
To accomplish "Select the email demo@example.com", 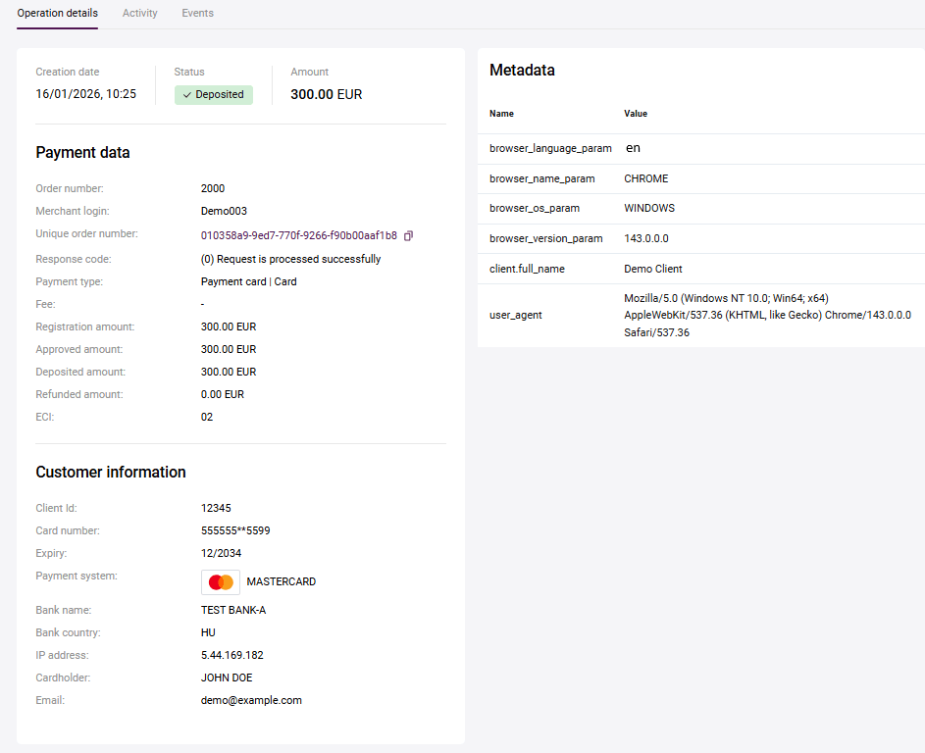I will pyautogui.click(x=251, y=701).
